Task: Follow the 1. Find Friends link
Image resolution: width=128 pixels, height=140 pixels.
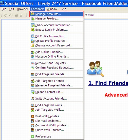Action: click(108, 83)
